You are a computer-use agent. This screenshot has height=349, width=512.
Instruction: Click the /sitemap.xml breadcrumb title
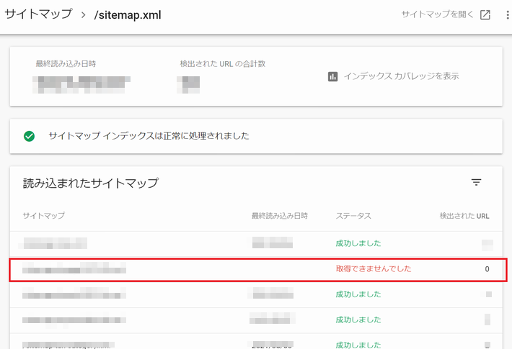[128, 15]
